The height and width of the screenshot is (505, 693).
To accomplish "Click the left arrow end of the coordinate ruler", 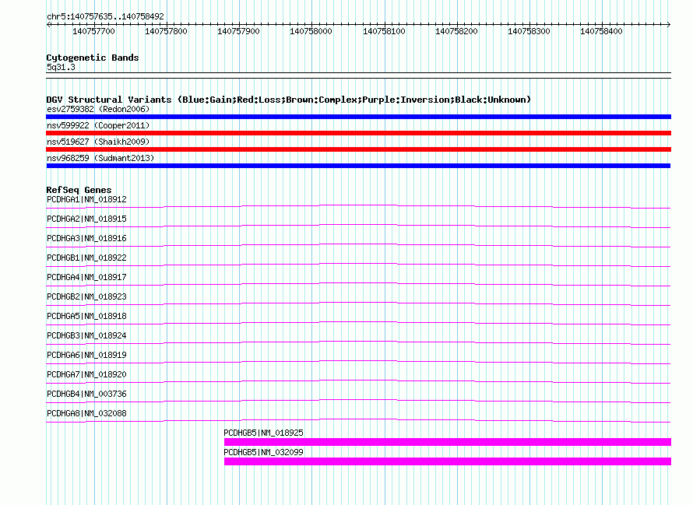I will coord(48,24).
